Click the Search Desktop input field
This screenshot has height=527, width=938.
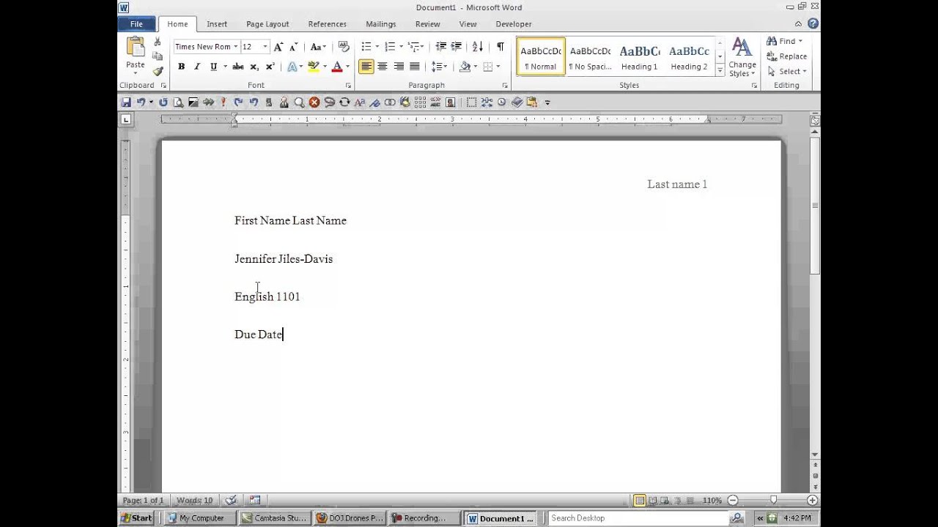point(638,518)
